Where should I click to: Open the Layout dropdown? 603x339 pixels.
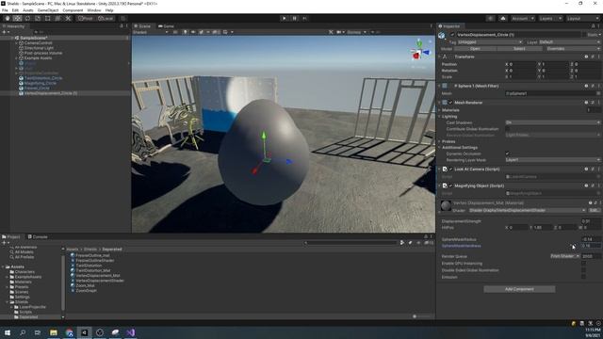click(582, 18)
